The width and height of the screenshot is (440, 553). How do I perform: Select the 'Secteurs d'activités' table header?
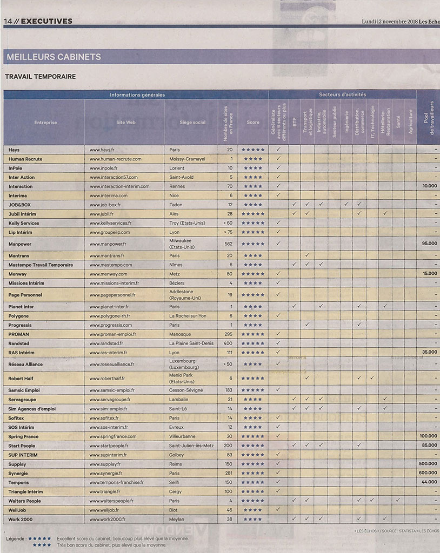(342, 95)
